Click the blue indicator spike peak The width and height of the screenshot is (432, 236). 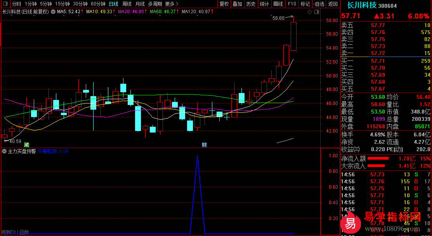point(197,156)
